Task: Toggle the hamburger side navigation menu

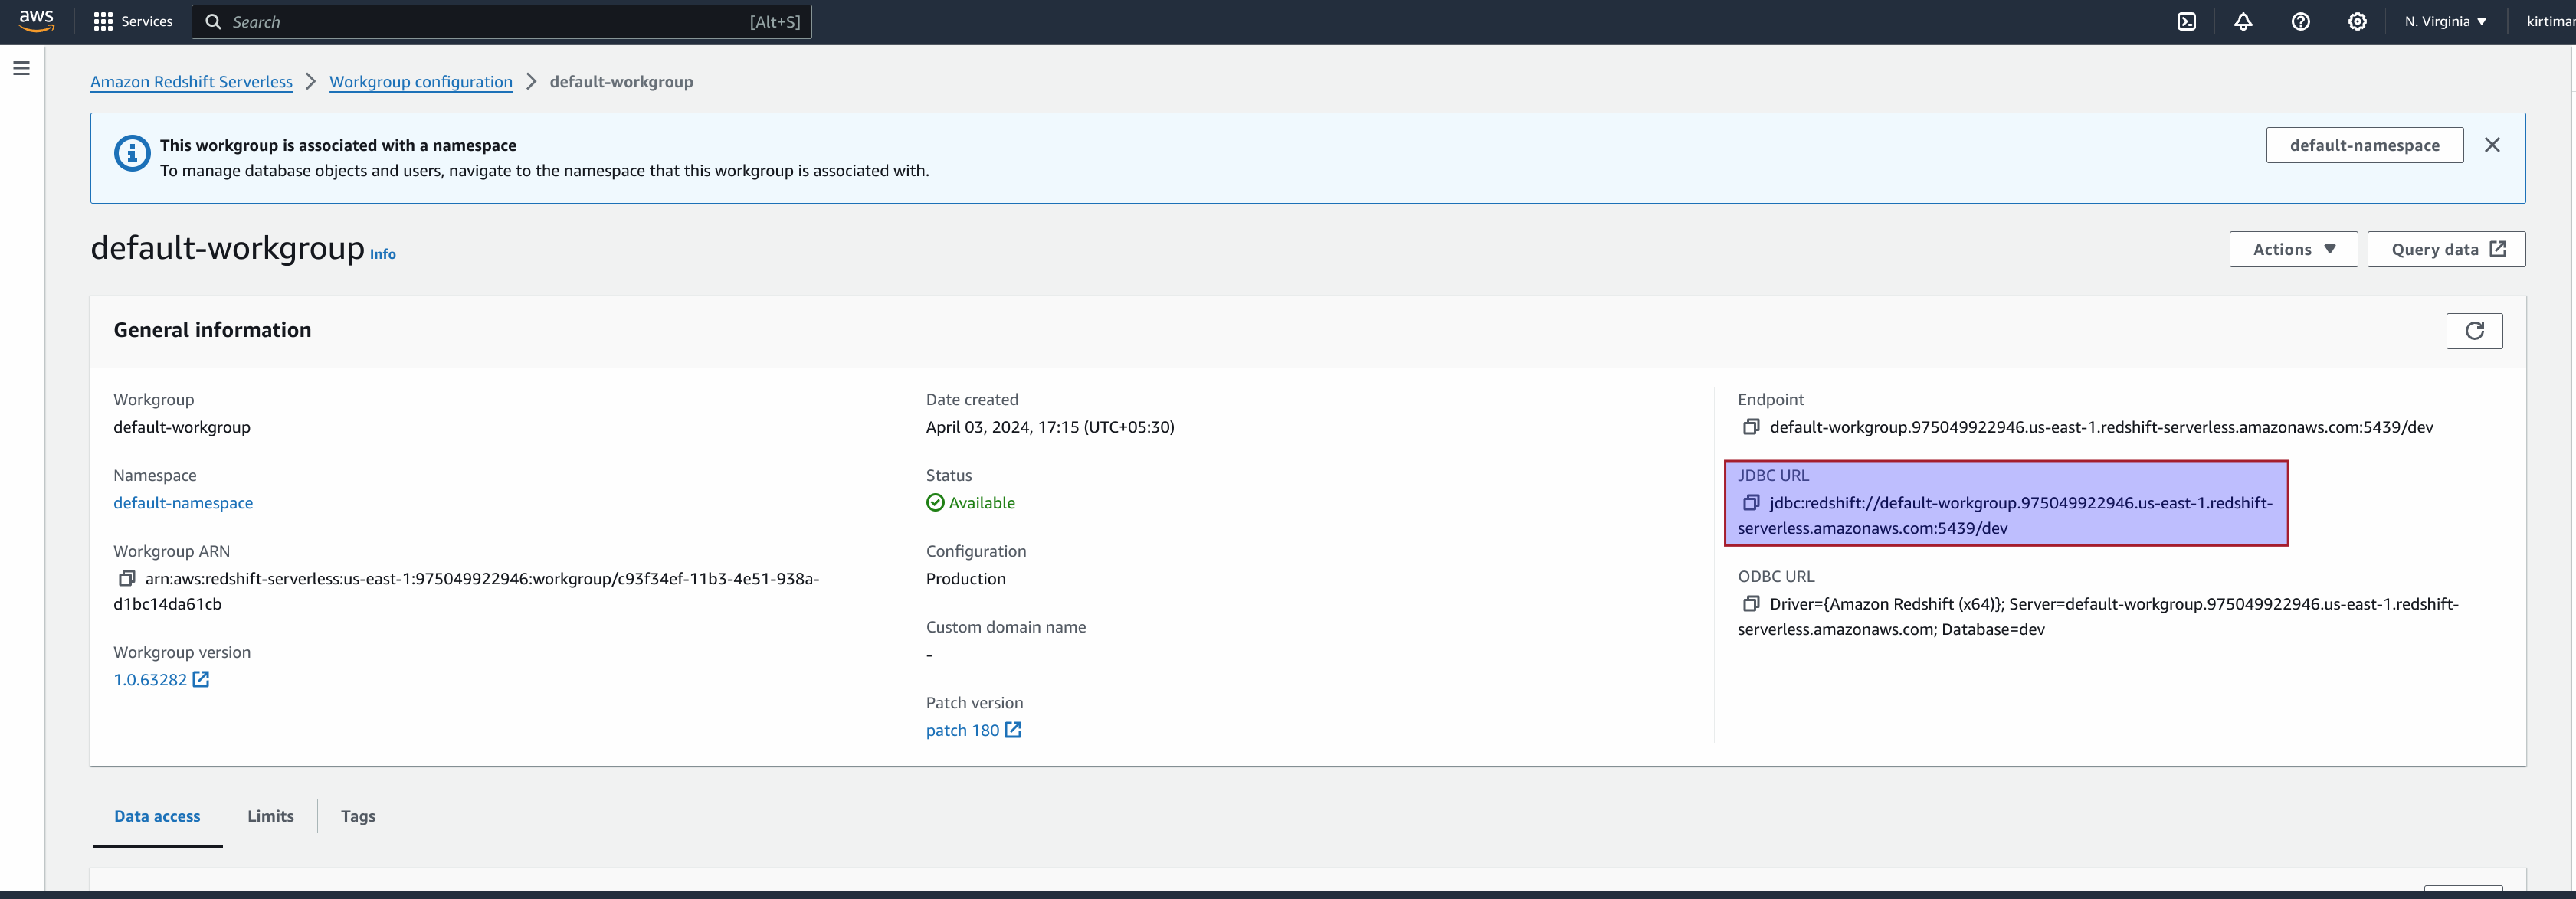Action: click(x=21, y=68)
